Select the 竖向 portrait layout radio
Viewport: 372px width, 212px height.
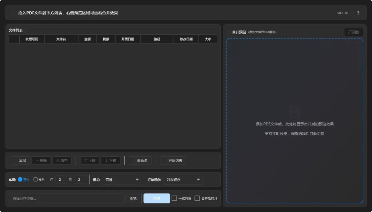pyautogui.click(x=20, y=180)
